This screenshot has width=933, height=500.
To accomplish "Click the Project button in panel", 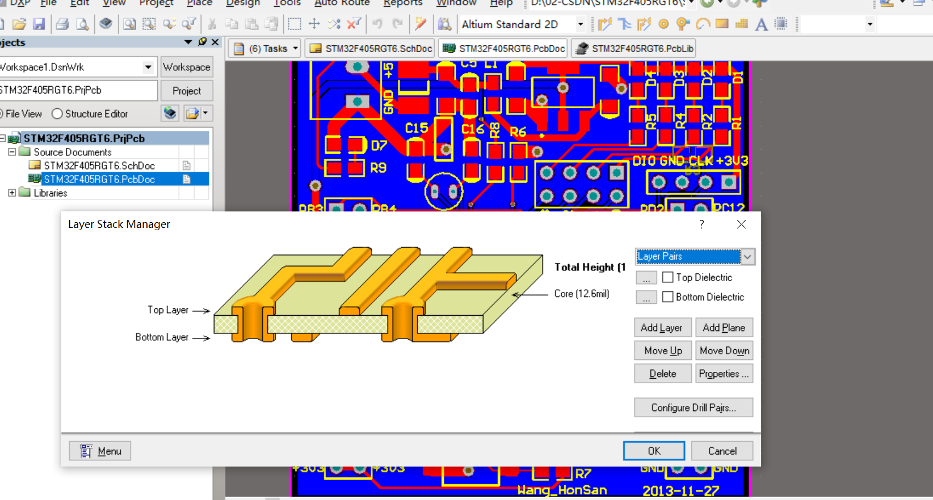I will pyautogui.click(x=187, y=91).
